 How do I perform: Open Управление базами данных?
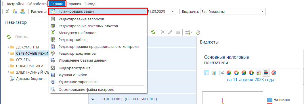(x=98, y=60)
